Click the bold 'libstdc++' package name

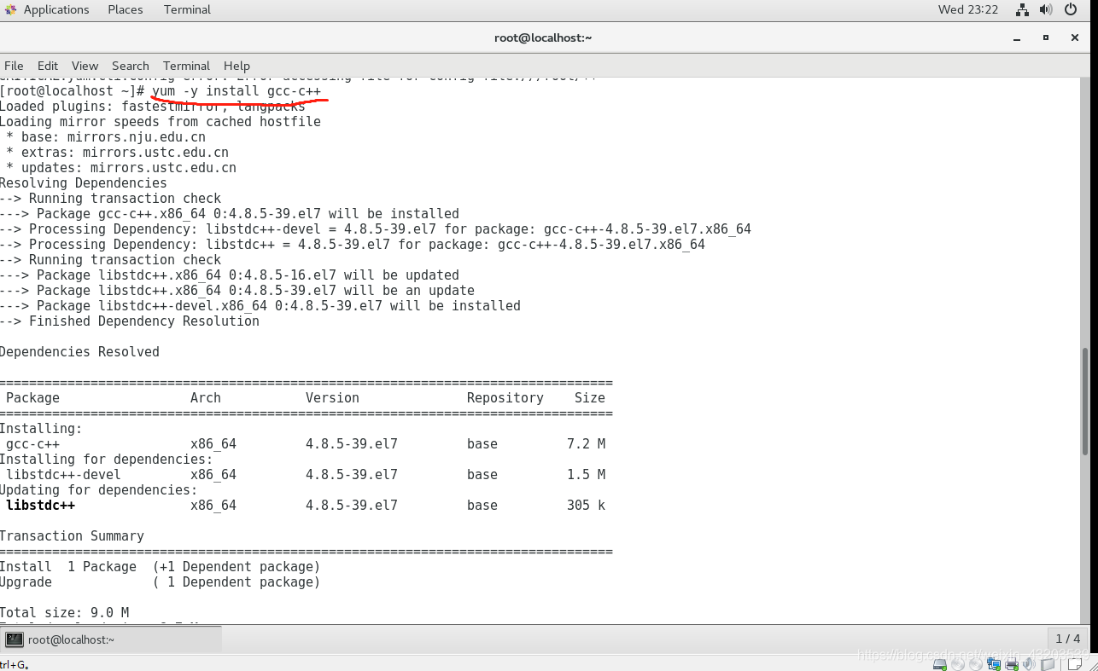[41, 505]
